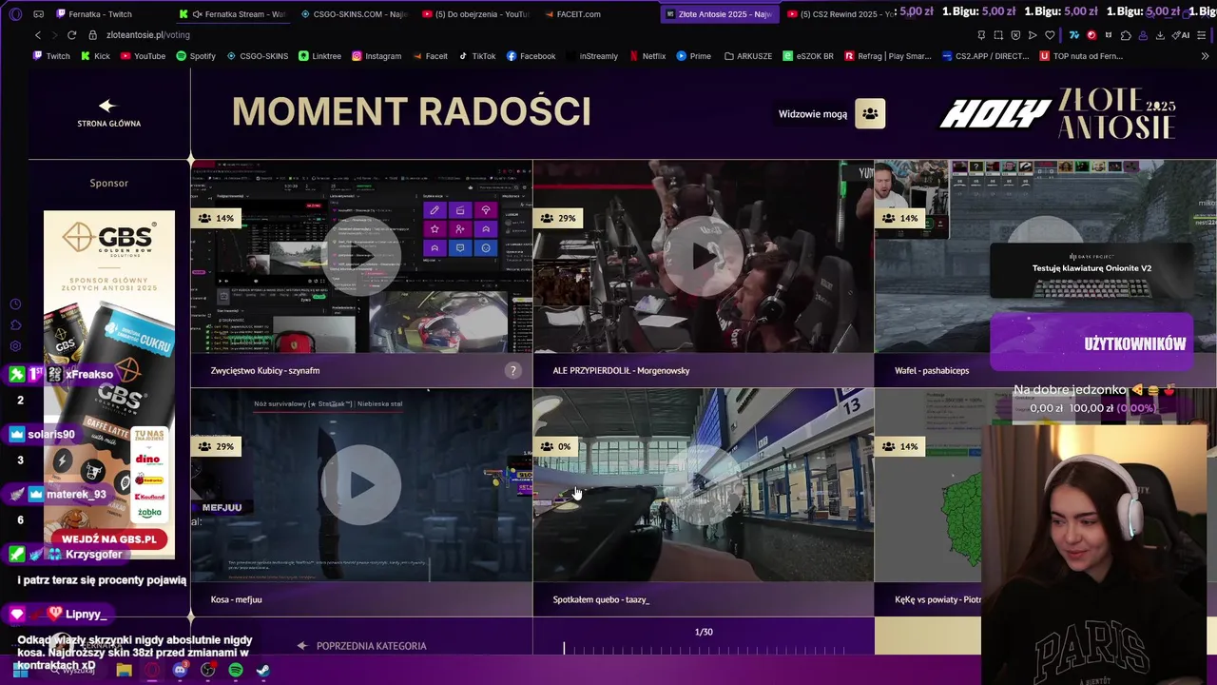The height and width of the screenshot is (685, 1217).
Task: Click the red circular extension icon
Action: pos(1091,35)
